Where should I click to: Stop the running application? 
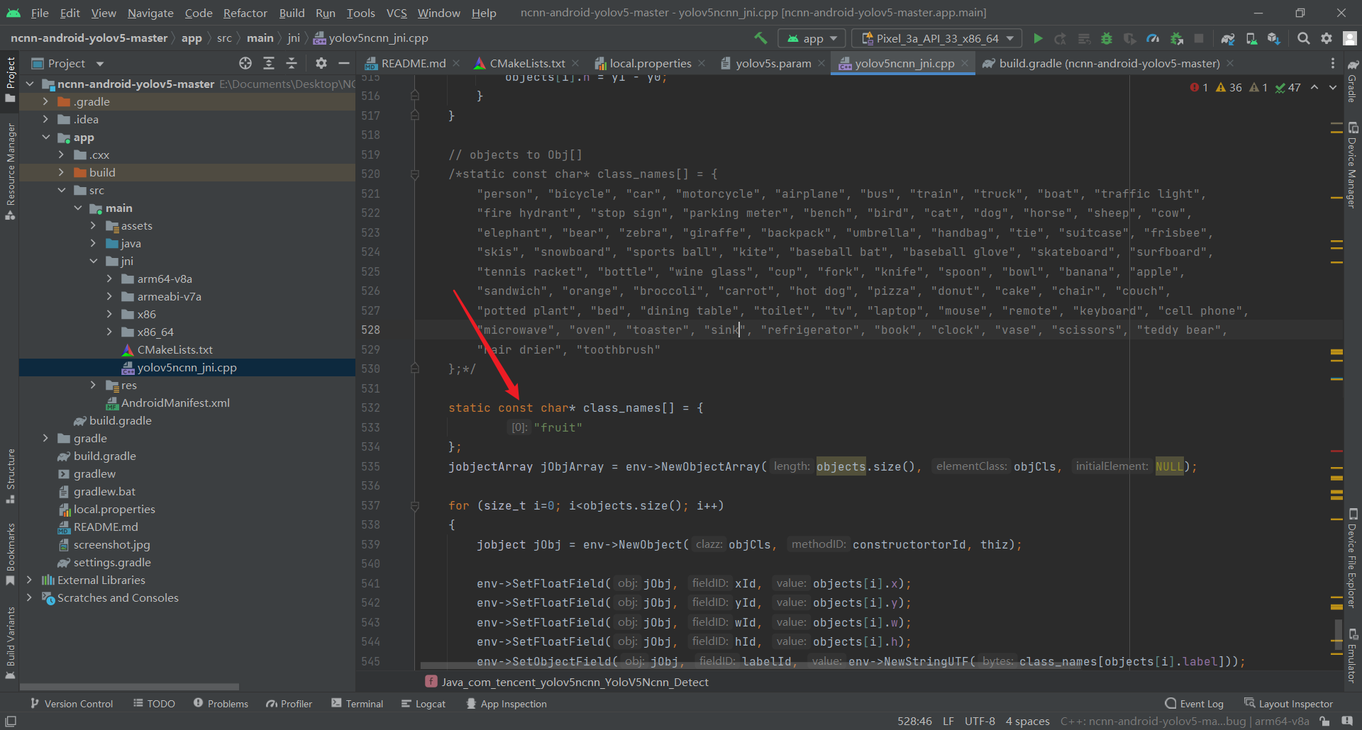pos(1199,38)
